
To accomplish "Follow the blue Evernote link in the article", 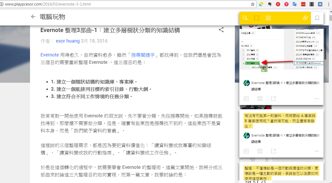I will coord(50,55).
